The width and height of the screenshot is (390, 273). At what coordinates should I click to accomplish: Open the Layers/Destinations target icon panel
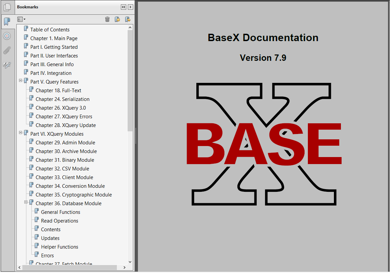coord(7,36)
